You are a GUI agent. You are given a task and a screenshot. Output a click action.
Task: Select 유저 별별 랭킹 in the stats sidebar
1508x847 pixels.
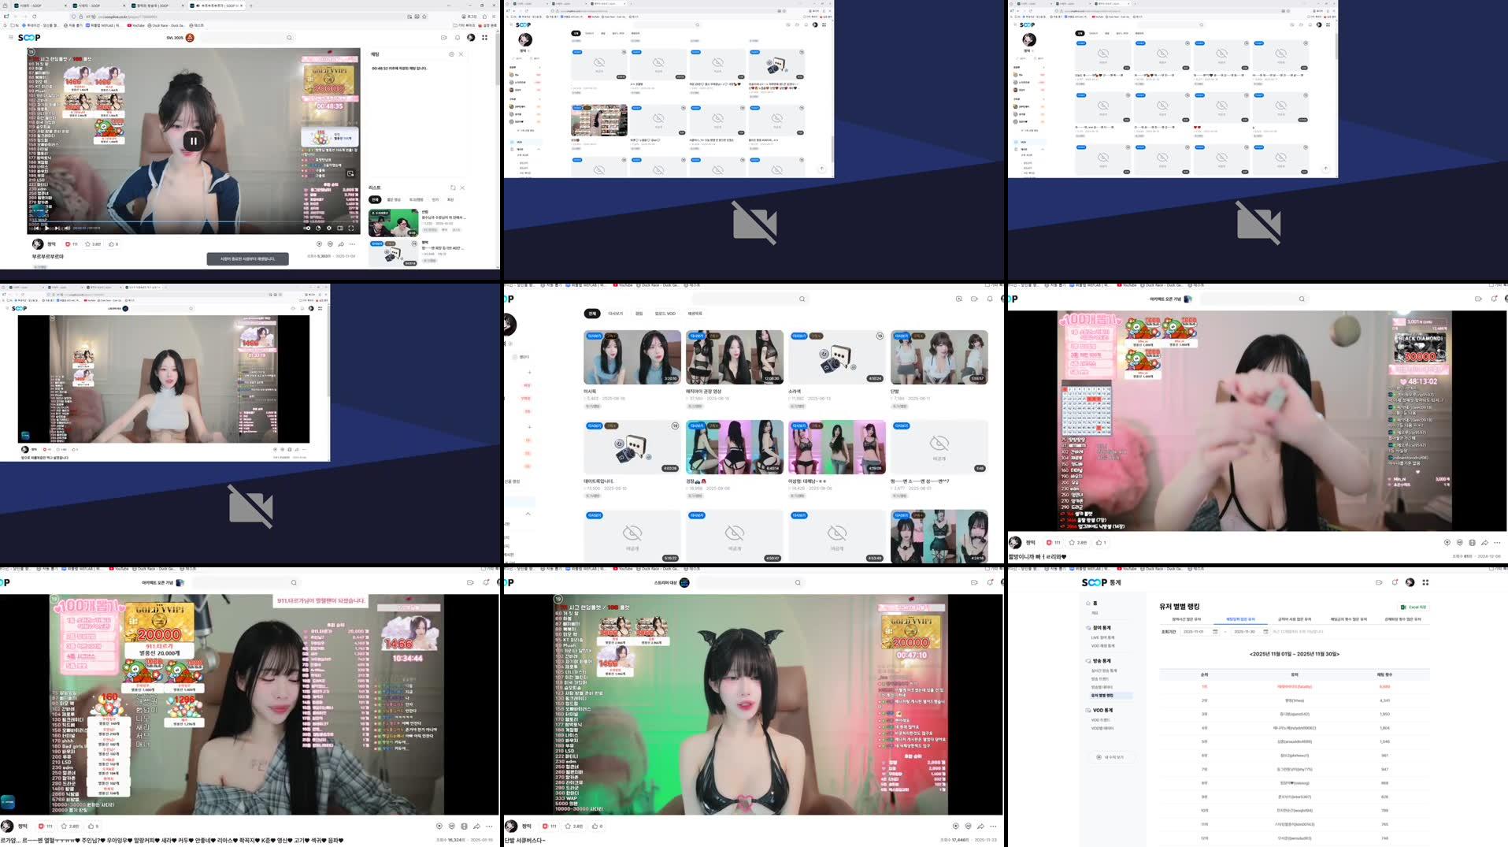1103,696
